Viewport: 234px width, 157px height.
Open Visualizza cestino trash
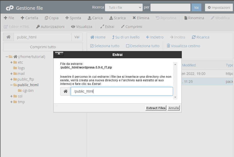[x=183, y=46]
